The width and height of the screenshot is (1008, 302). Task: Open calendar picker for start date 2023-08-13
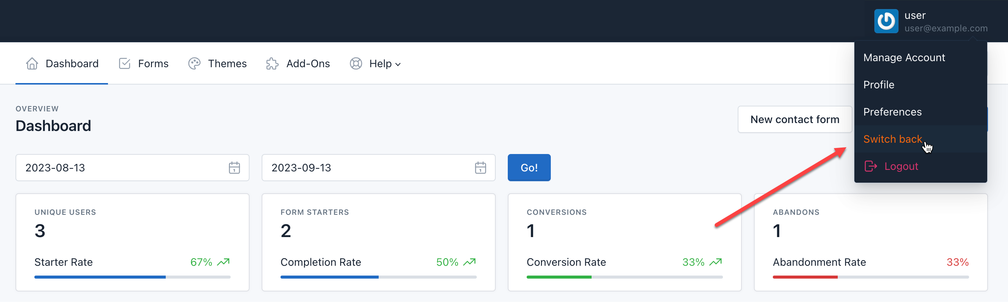pos(234,168)
